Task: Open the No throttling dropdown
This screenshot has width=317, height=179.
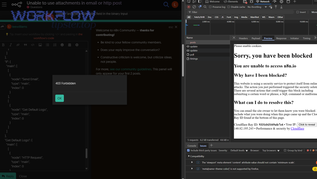Action: (257, 7)
